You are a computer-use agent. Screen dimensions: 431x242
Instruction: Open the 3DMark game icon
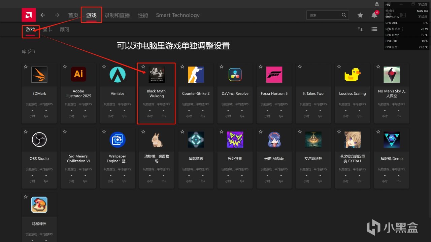(39, 75)
